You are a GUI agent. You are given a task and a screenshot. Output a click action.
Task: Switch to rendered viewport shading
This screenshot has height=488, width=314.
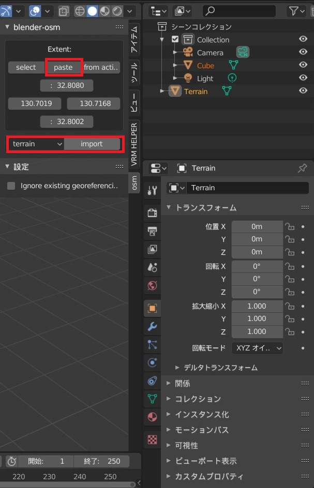[117, 11]
